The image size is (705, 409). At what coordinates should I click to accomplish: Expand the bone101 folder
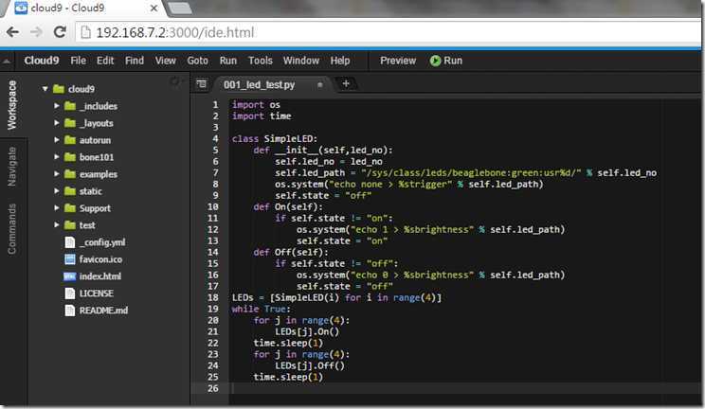point(57,157)
